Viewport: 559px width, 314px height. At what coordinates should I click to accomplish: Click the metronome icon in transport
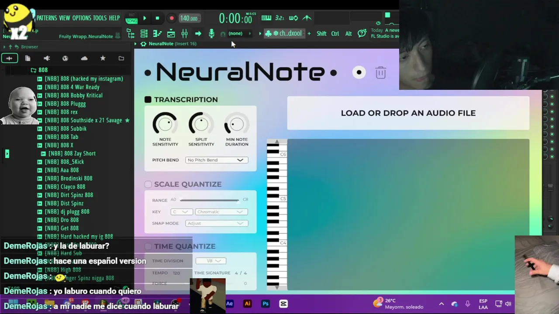coord(307,18)
